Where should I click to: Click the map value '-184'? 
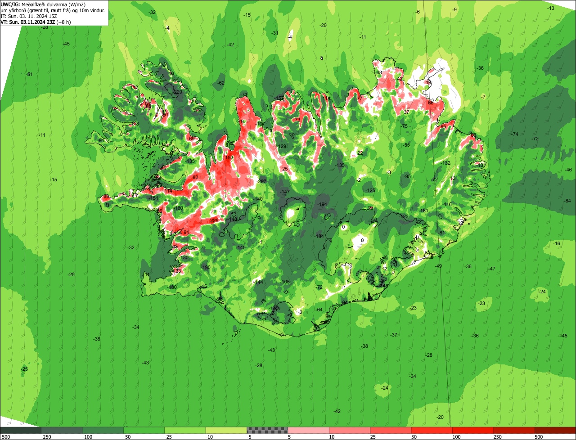tap(319, 236)
